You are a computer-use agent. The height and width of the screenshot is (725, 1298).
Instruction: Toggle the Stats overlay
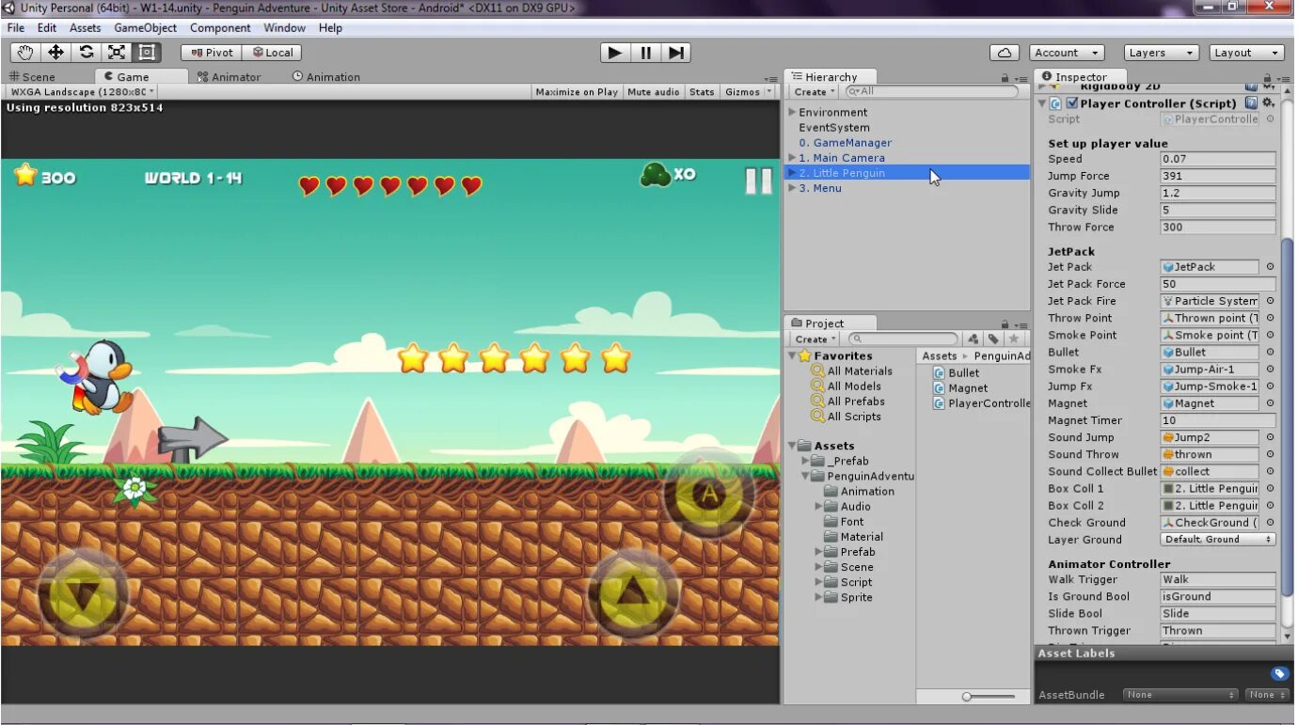point(702,92)
